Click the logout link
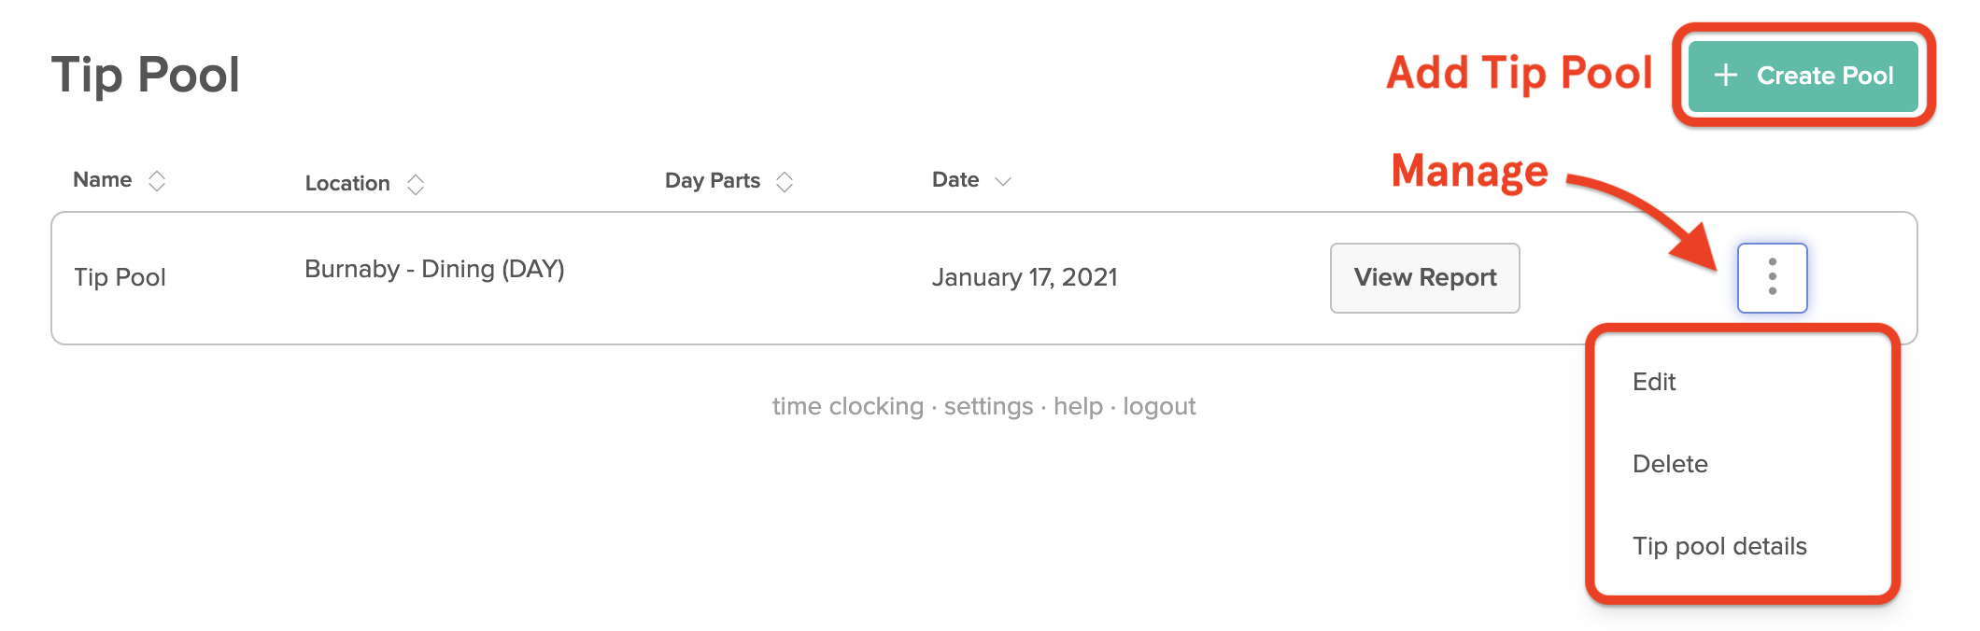 coord(1158,406)
